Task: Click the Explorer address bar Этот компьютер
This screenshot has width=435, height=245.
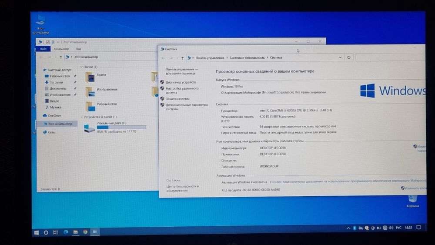Action: click(x=86, y=57)
